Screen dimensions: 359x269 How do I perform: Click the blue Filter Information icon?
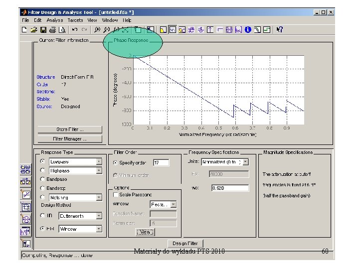click(x=248, y=30)
